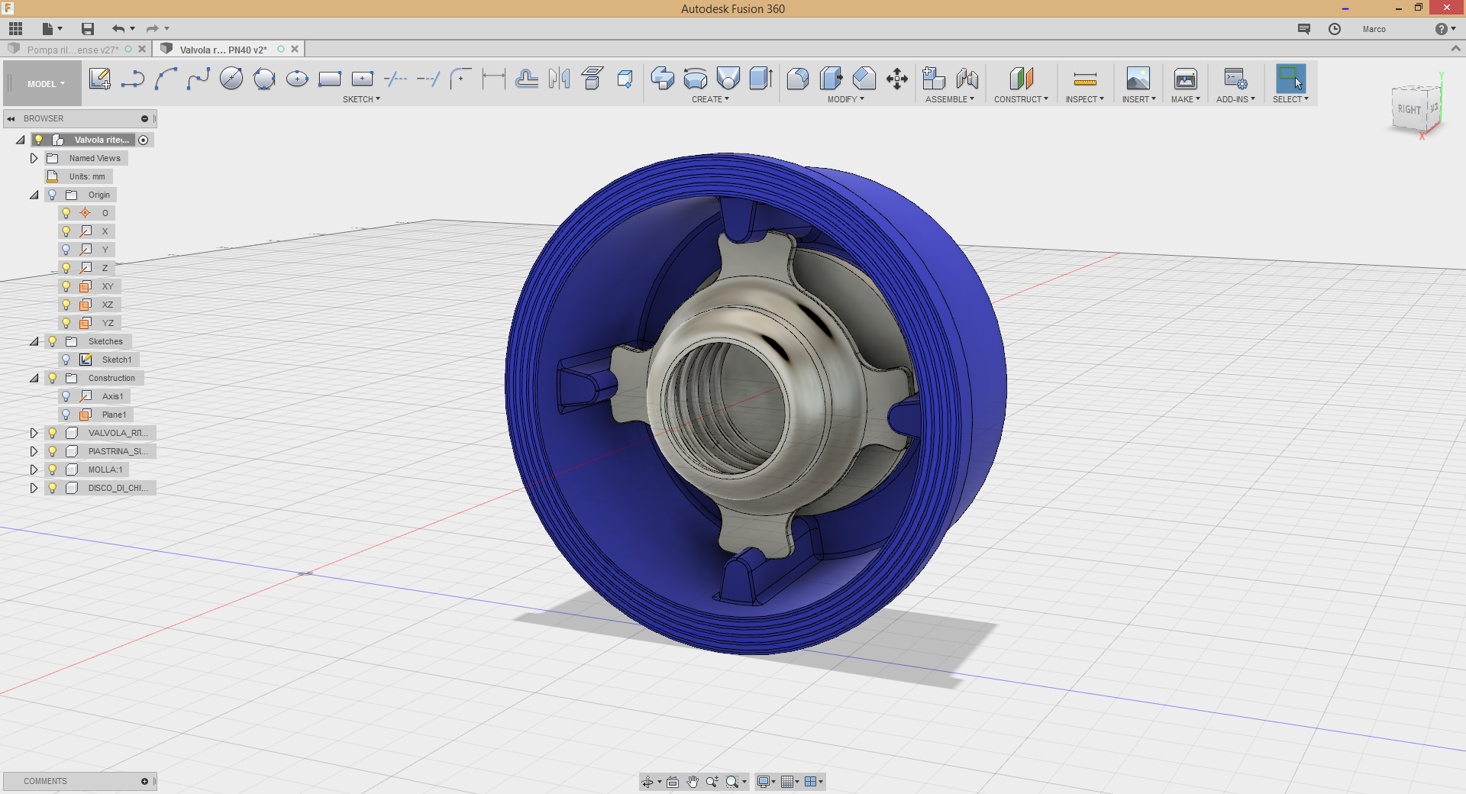Expand the COMMENTS panel
This screenshot has height=794, width=1466.
(x=144, y=781)
